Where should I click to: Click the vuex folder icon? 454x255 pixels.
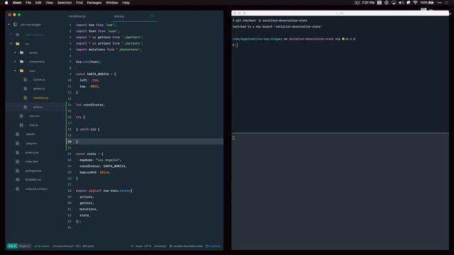click(22, 71)
